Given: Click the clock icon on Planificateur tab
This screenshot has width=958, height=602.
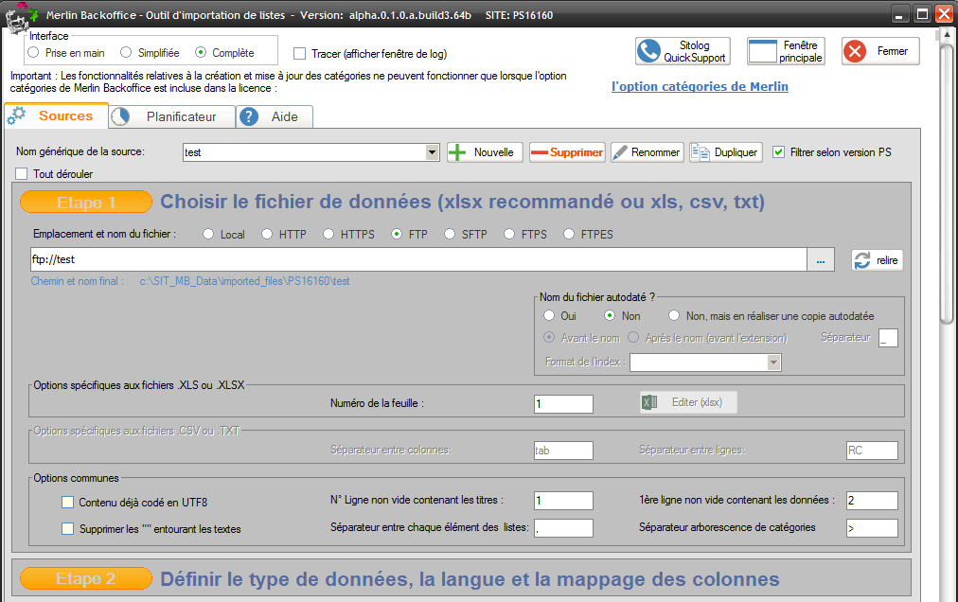Looking at the screenshot, I should pyautogui.click(x=120, y=116).
